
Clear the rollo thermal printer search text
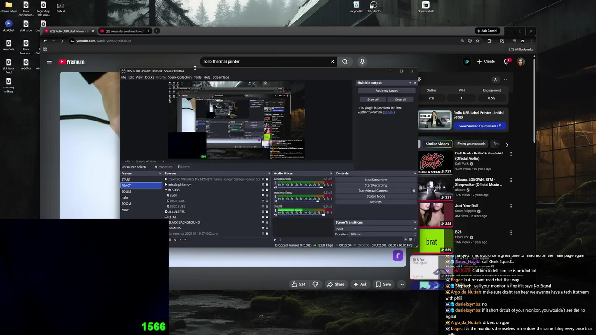pos(332,61)
